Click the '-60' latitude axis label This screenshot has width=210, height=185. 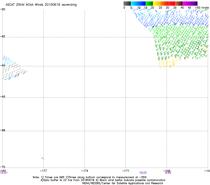click(3, 9)
